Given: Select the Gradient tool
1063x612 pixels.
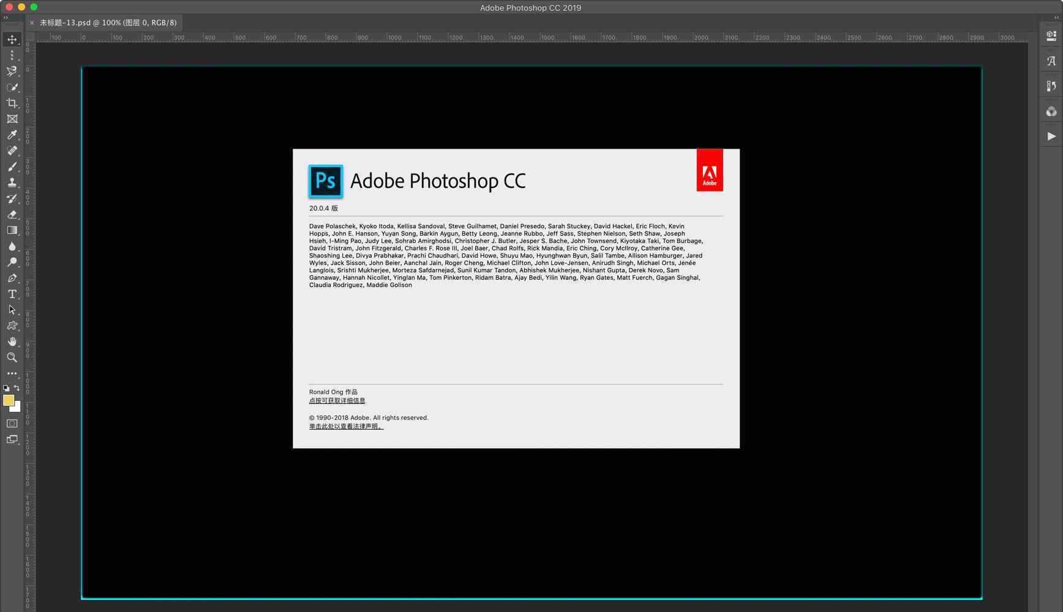Looking at the screenshot, I should [x=12, y=231].
